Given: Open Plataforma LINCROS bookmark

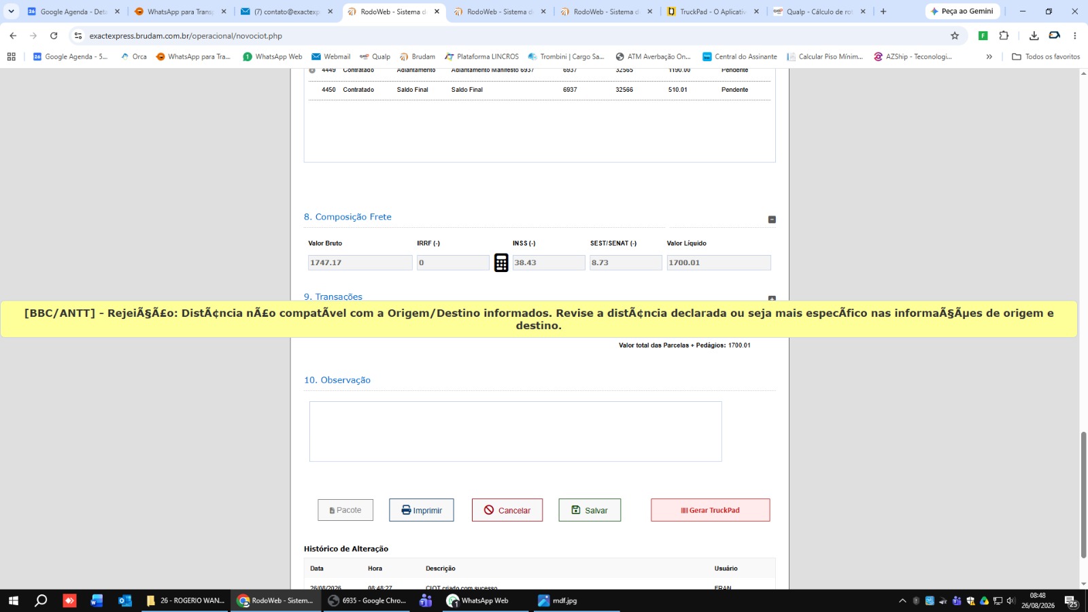Looking at the screenshot, I should click(x=481, y=56).
